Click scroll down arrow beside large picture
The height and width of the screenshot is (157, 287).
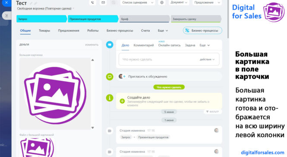(93, 128)
